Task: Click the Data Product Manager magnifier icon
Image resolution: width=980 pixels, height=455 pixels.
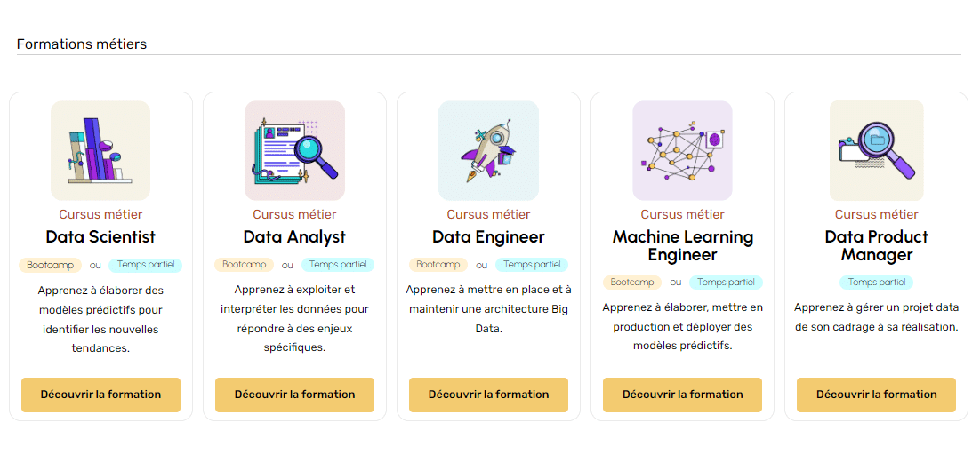Action: tap(876, 150)
